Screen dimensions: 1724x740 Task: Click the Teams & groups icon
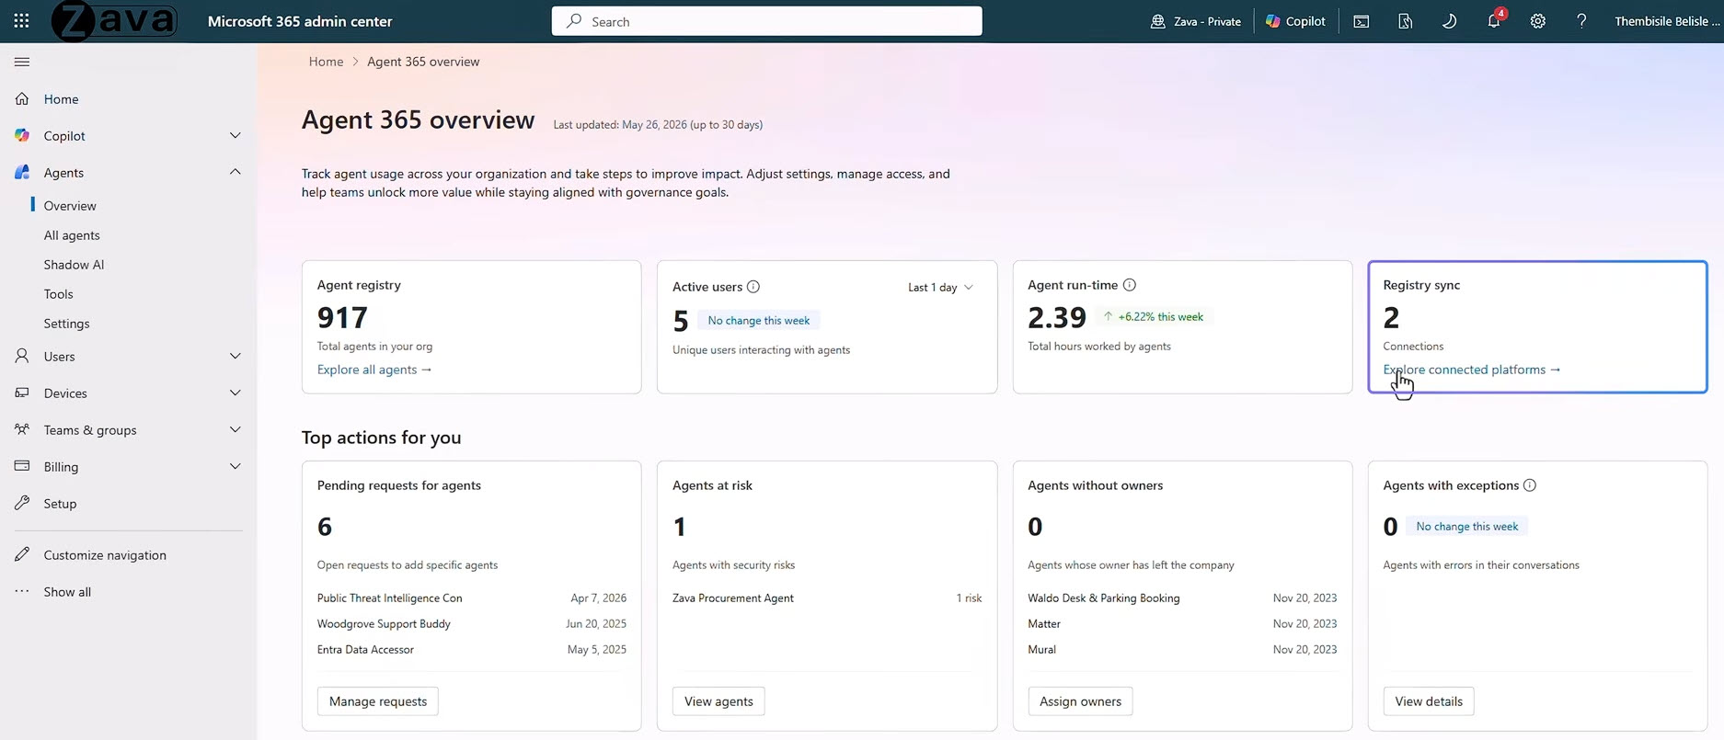point(22,429)
